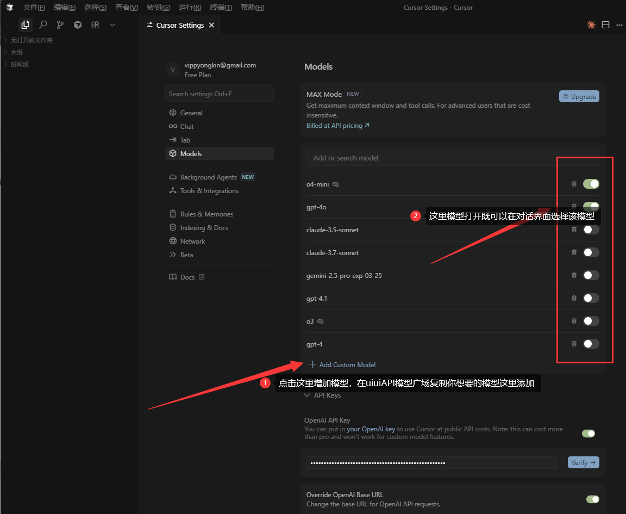Toggle the Override OpenAI Base URL switch
This screenshot has width=626, height=514.
point(593,499)
